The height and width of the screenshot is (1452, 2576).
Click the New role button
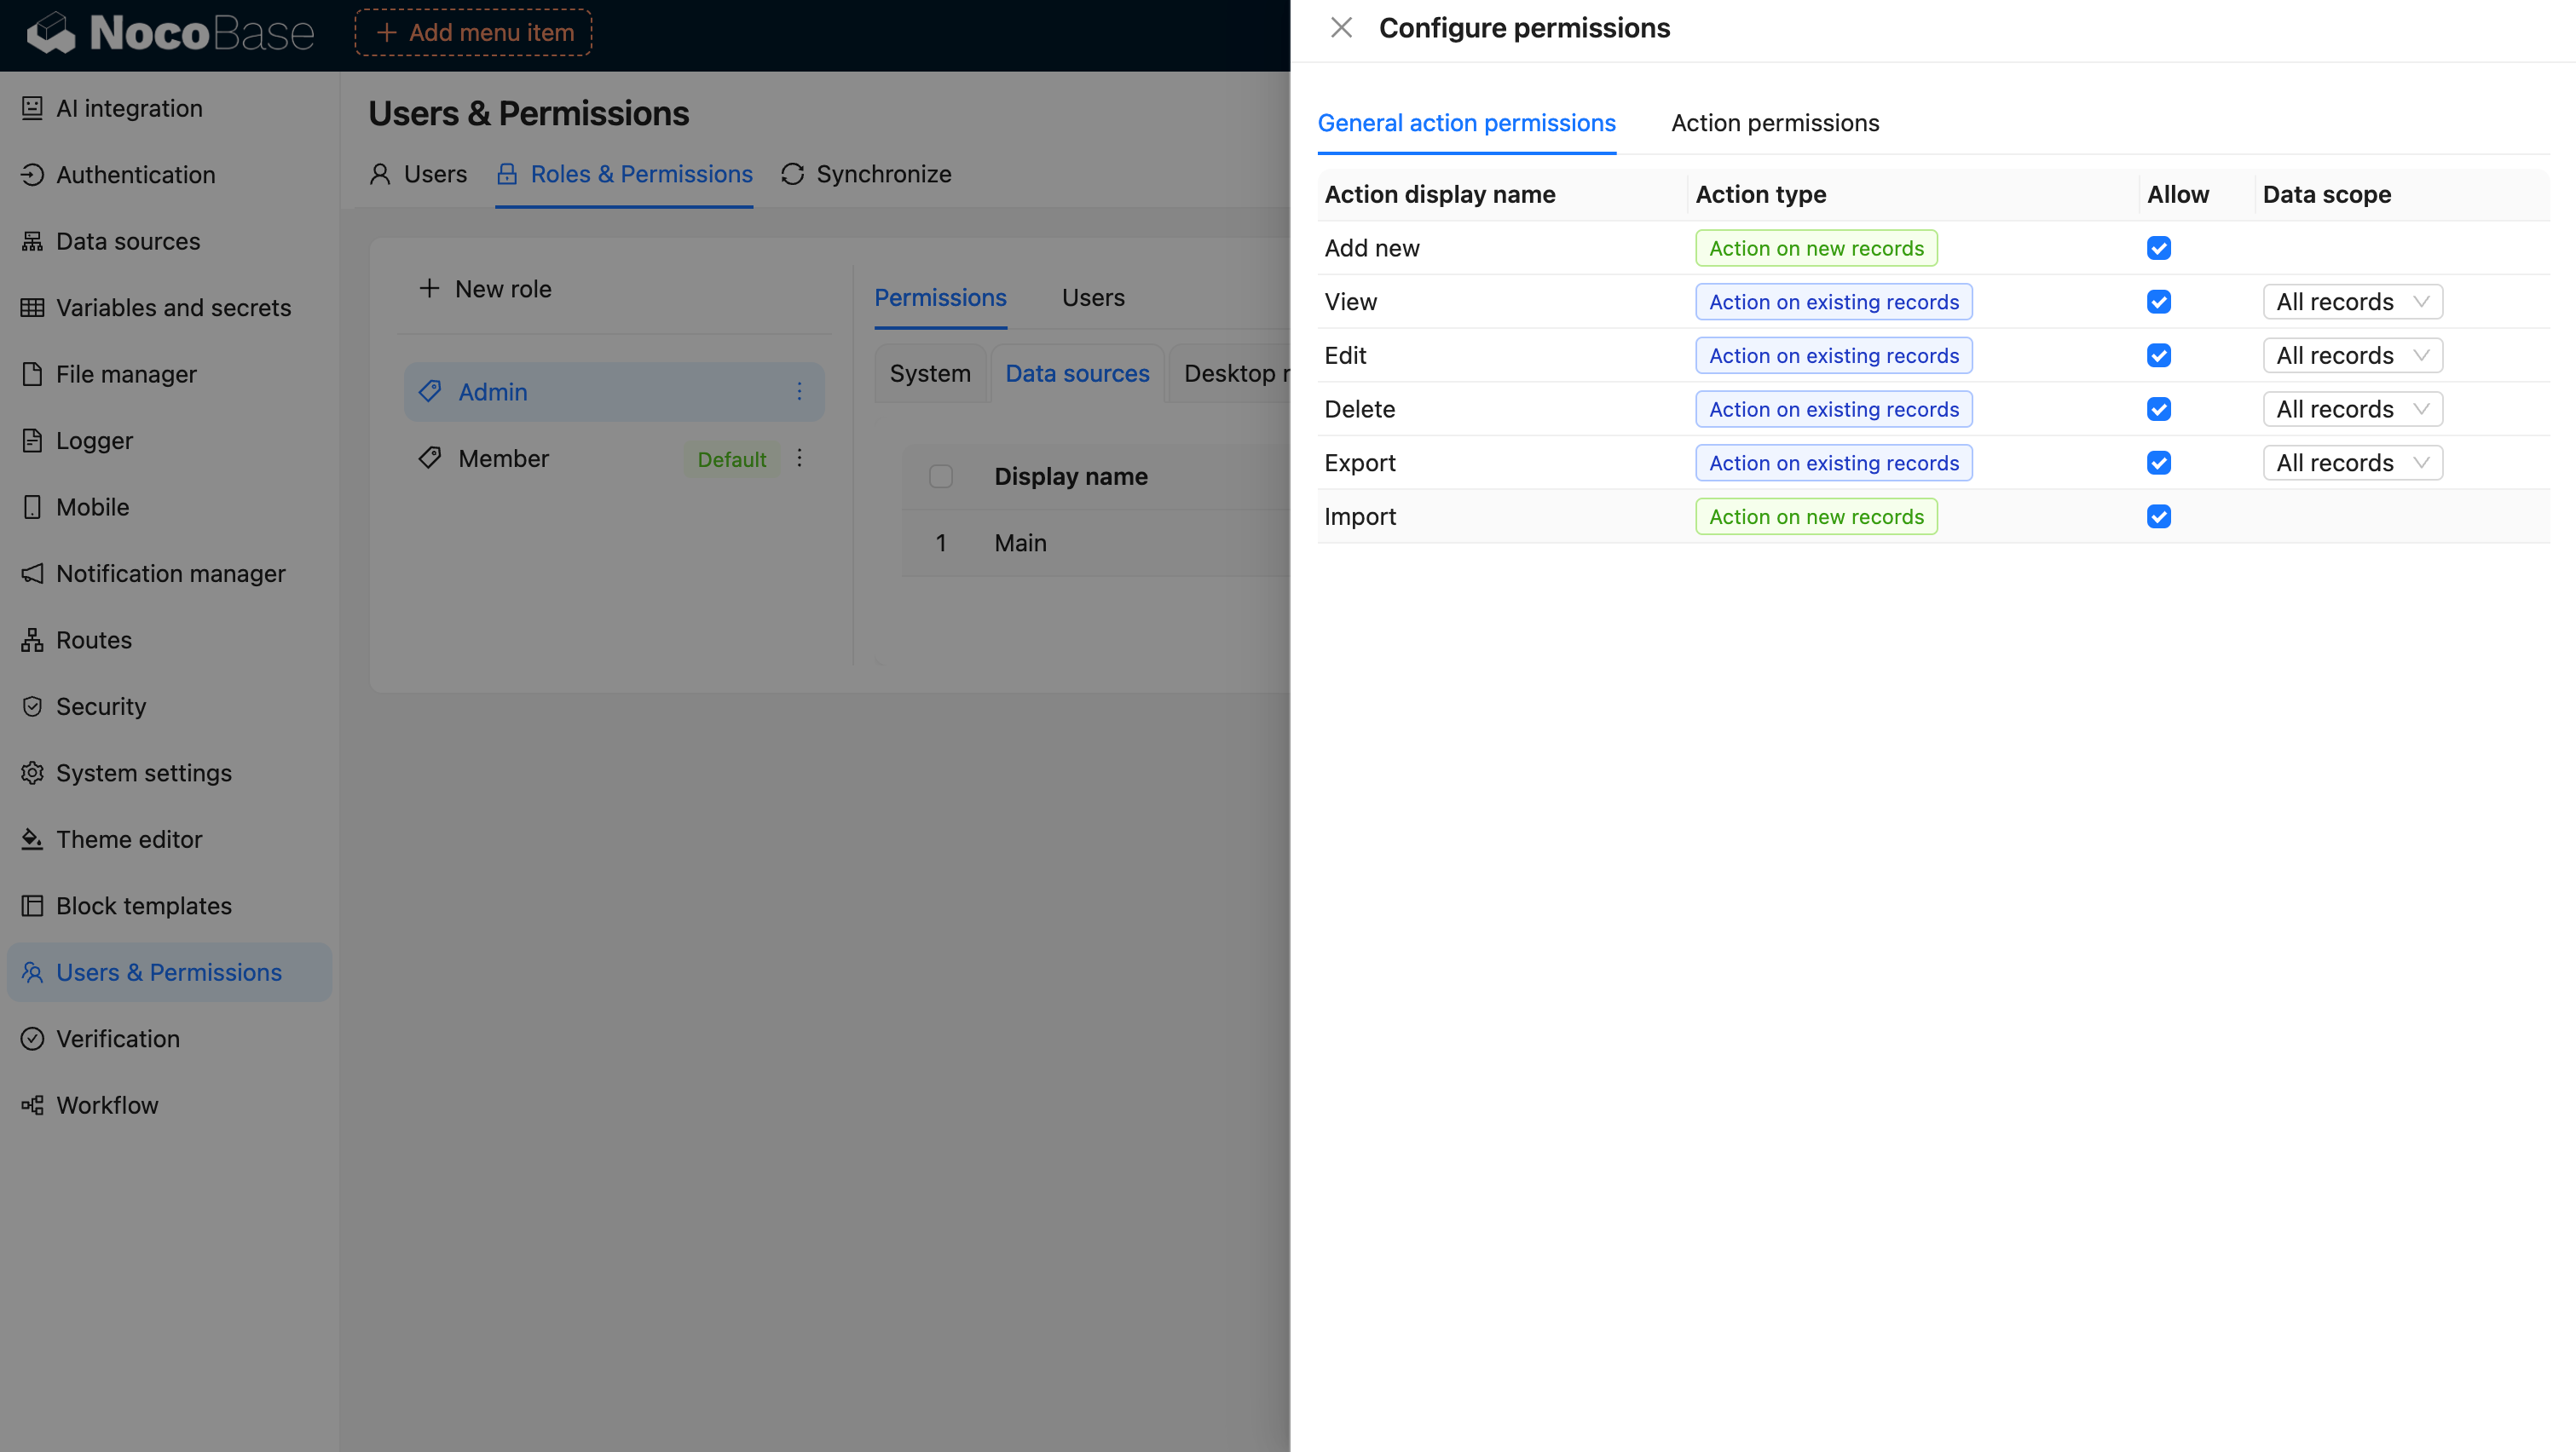point(485,289)
